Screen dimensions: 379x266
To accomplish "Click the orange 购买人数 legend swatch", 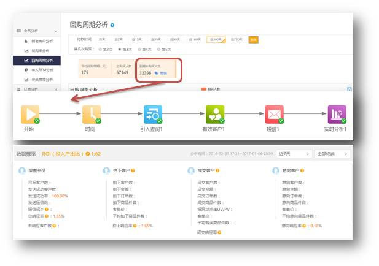I will [204, 89].
